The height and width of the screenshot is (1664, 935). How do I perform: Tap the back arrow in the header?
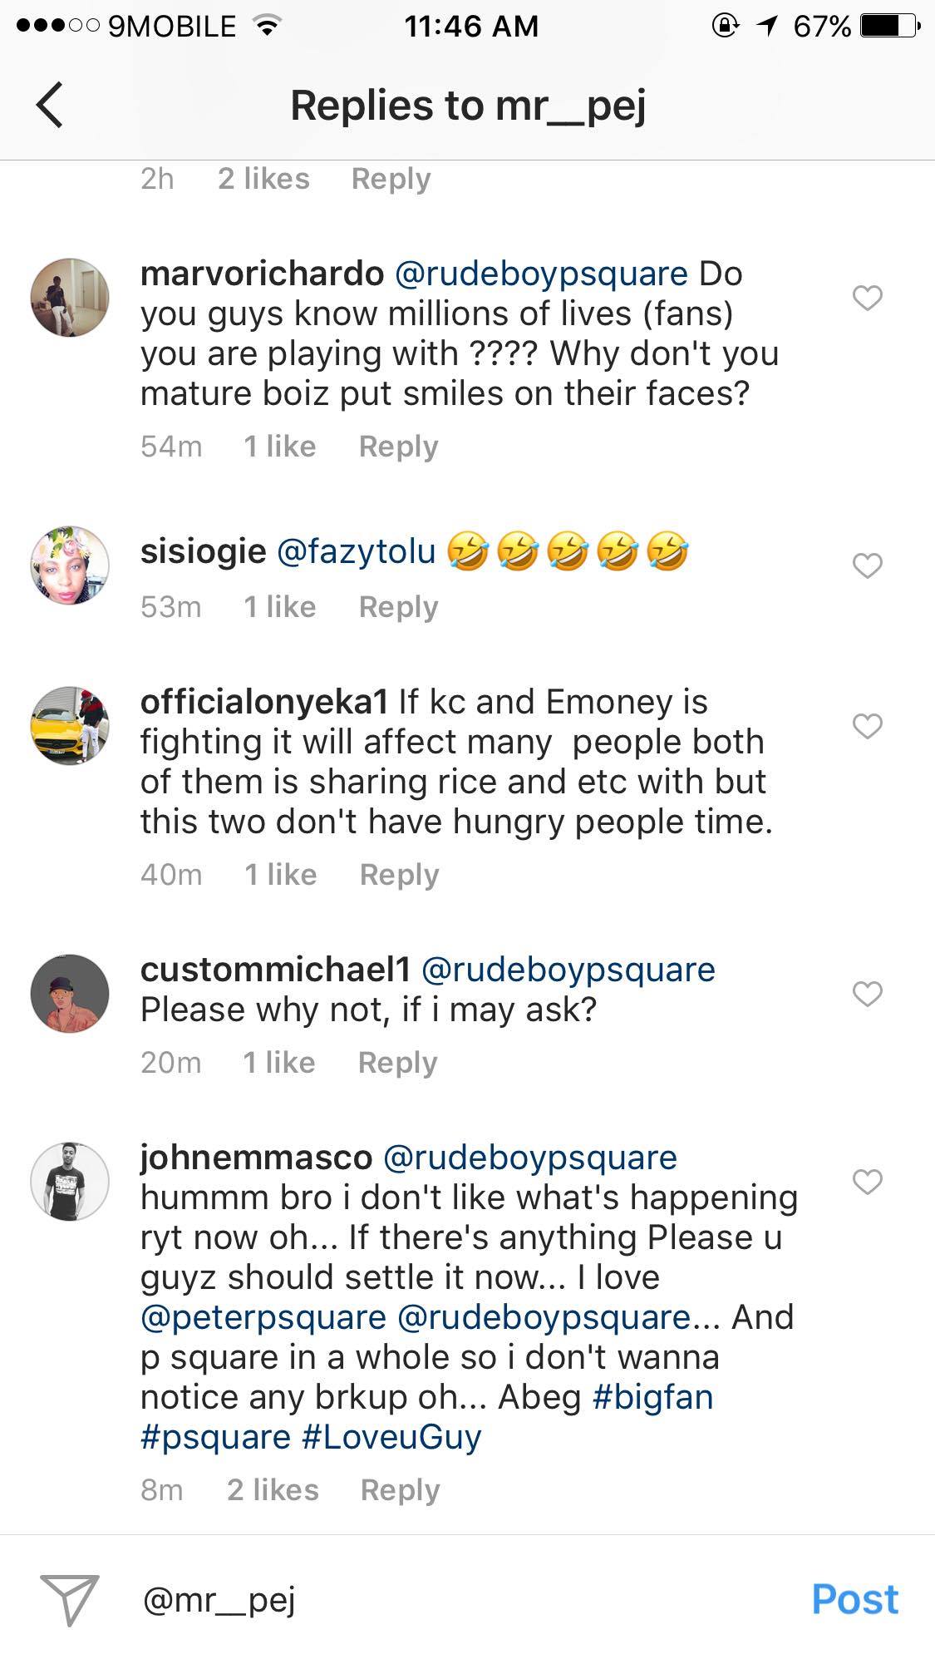[50, 106]
